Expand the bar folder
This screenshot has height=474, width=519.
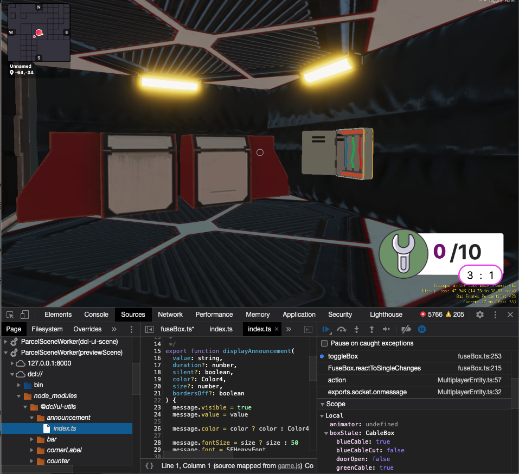click(x=32, y=439)
